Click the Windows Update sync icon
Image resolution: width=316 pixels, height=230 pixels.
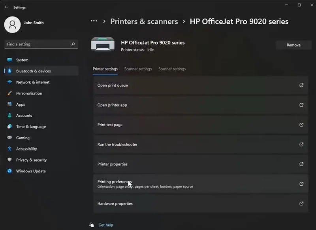point(9,171)
